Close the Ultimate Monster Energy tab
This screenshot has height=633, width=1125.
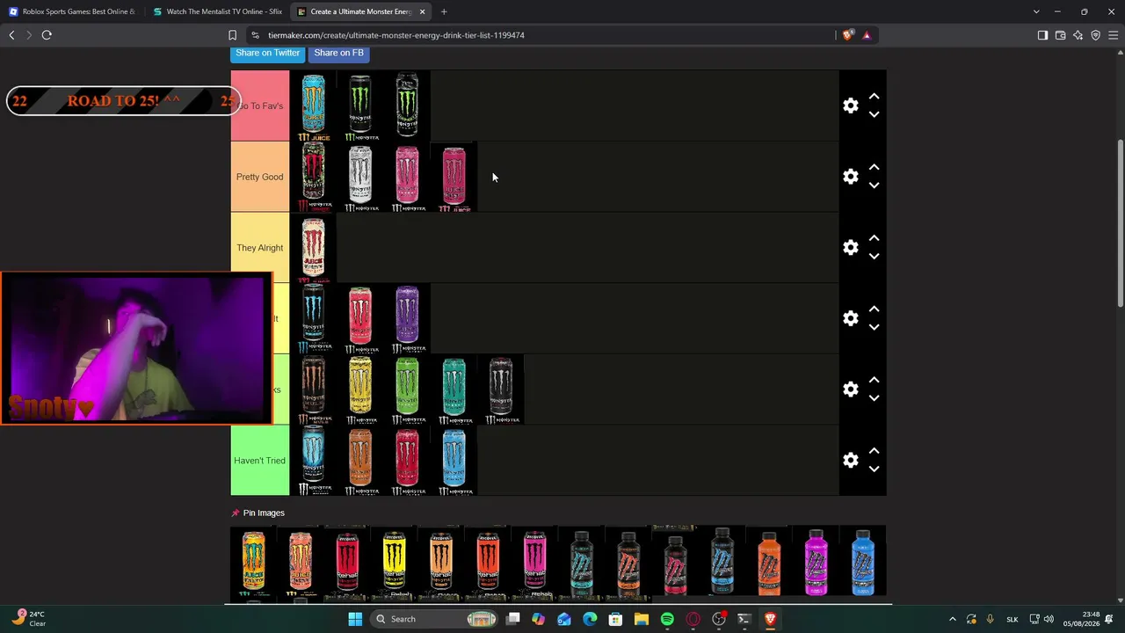coord(422,11)
